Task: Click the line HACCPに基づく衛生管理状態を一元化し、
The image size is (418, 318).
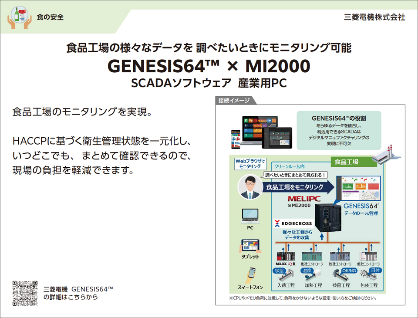Action: pos(102,141)
